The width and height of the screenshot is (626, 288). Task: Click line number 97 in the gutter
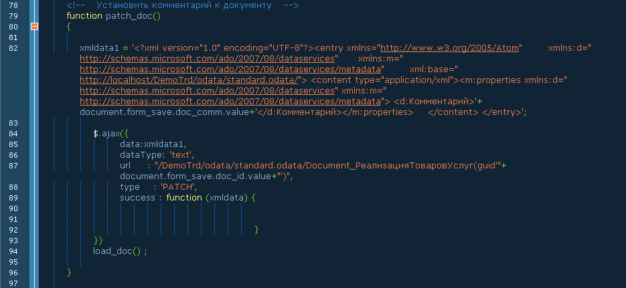coord(13,283)
